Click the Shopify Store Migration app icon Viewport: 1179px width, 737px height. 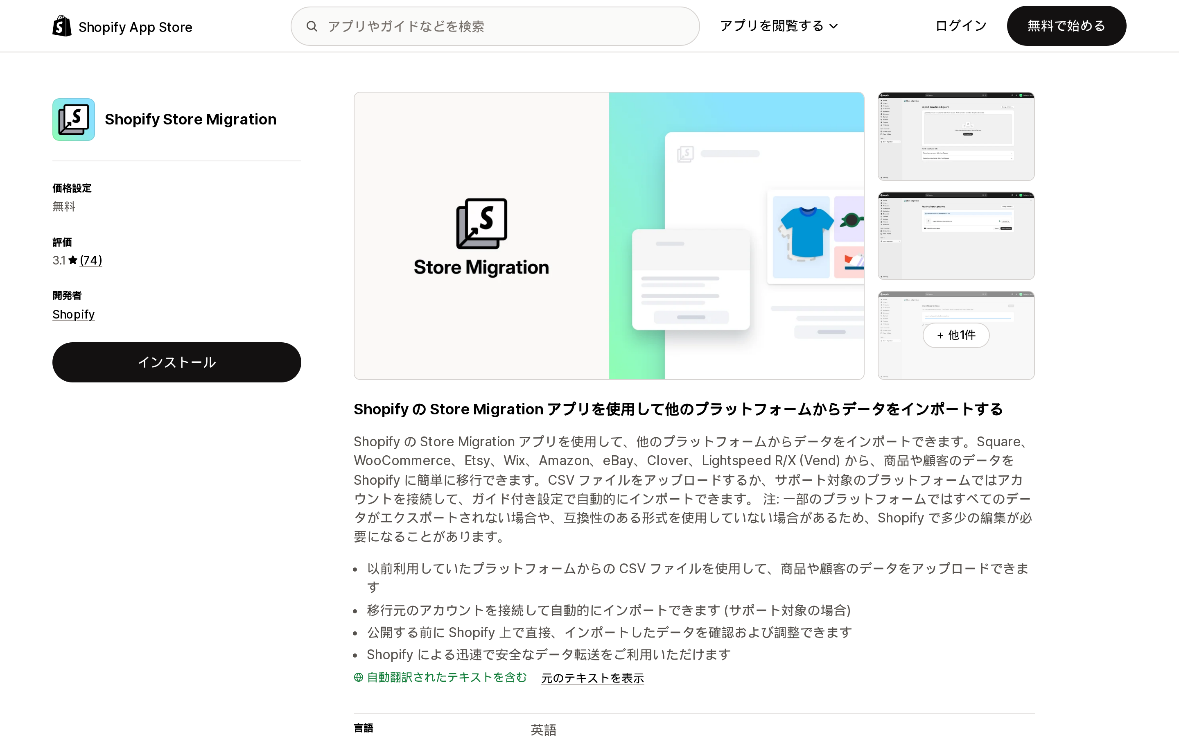click(74, 120)
